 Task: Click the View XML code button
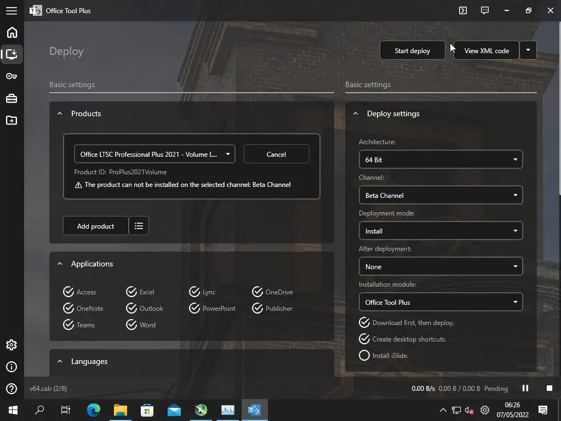coord(486,50)
